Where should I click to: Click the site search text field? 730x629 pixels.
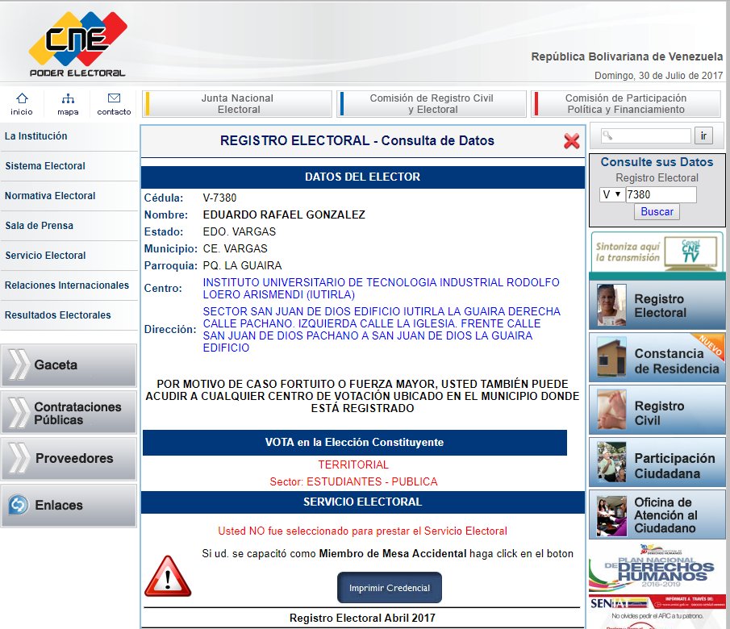(646, 135)
